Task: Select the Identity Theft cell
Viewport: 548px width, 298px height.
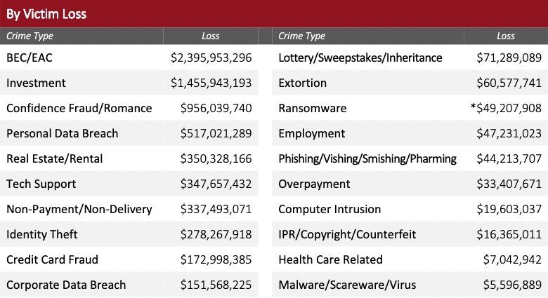Action: [x=41, y=234]
